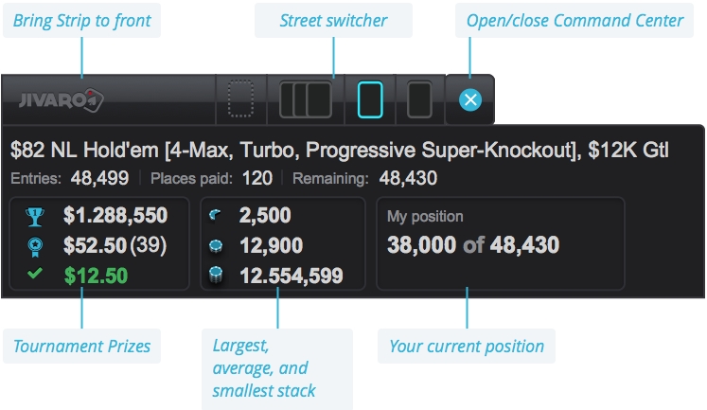Viewport: 707px width, 410px height.
Task: Click the first-place trophy prize icon
Action: point(35,216)
